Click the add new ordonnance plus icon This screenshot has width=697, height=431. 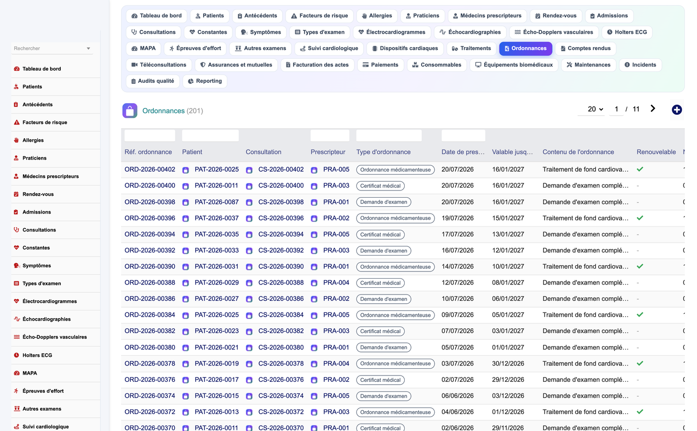coord(677,110)
